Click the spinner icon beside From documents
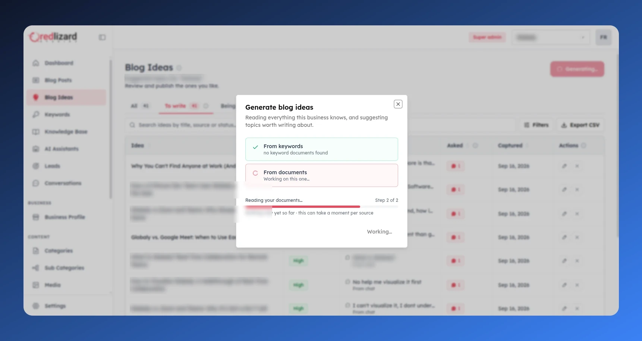 255,173
